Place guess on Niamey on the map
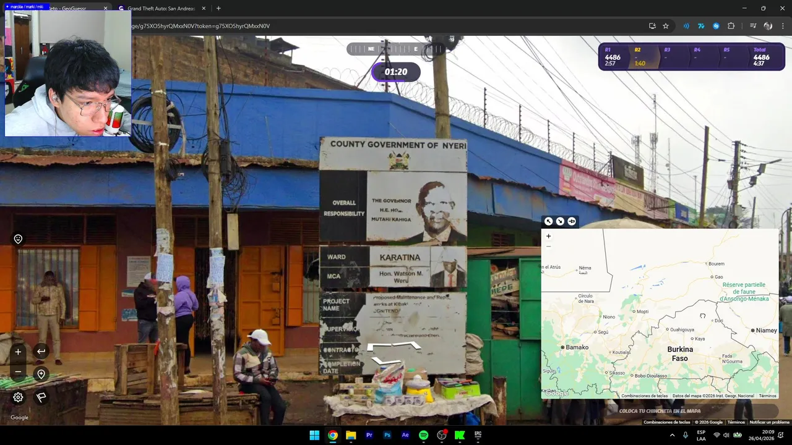792x445 pixels. pos(764,331)
